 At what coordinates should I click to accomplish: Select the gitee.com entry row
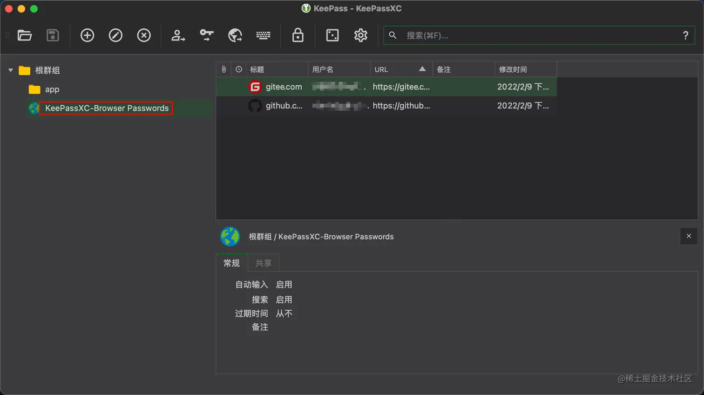pos(386,87)
